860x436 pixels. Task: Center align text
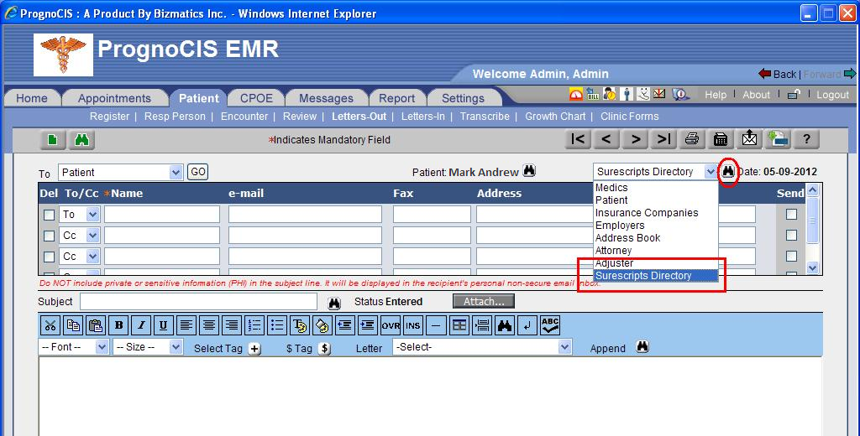209,325
